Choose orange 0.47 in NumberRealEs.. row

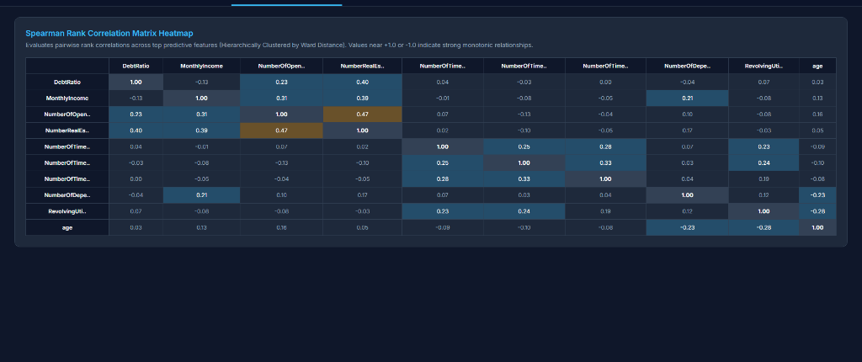[x=281, y=130]
